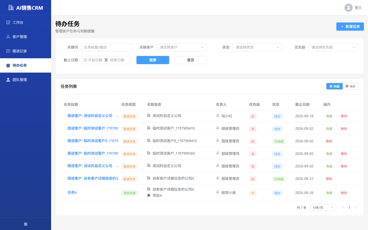Click 删除 for 临时测试客户B_1787909410 row
The height and width of the screenshot is (230, 368).
coord(329,141)
